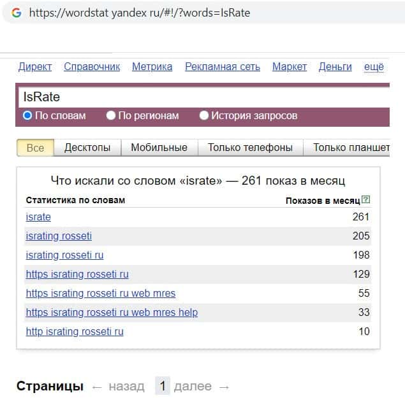Select the По словам radio button

tap(27, 116)
